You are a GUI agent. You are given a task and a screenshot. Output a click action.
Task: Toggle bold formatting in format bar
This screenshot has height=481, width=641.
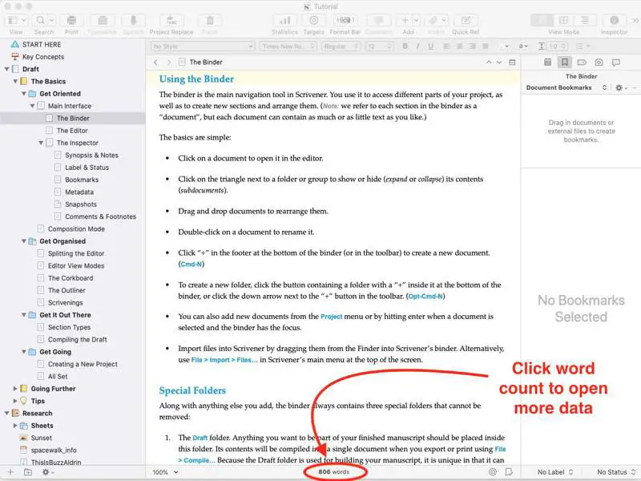tap(405, 46)
